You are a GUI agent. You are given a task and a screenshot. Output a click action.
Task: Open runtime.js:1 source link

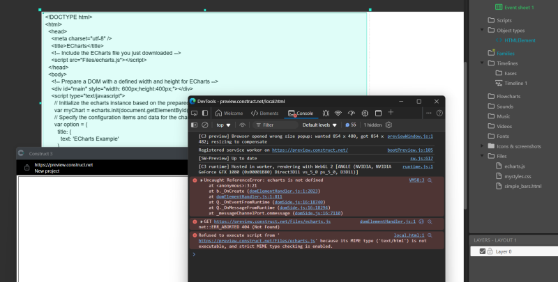(x=418, y=166)
